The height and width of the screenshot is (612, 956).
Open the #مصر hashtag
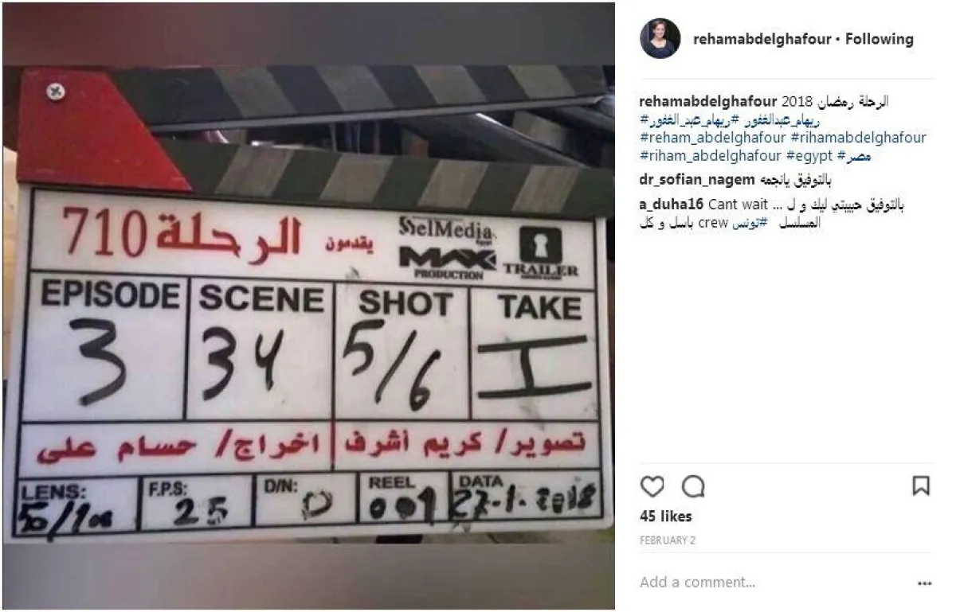[854, 156]
